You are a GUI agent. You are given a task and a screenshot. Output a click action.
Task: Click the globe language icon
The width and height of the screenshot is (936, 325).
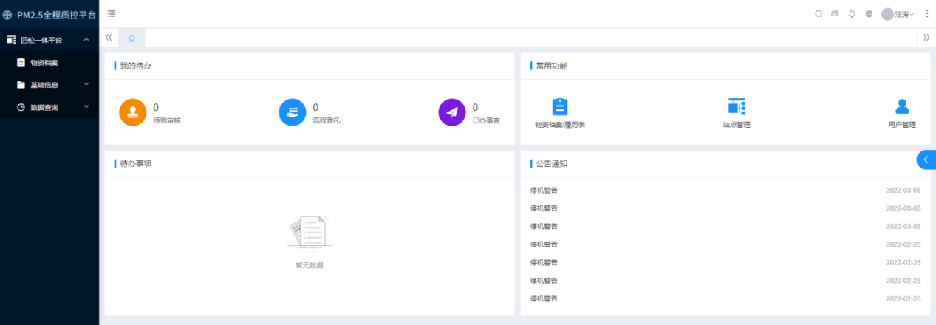[x=869, y=14]
